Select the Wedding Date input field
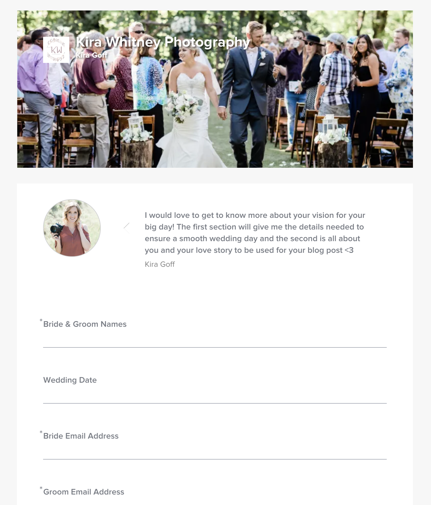 click(x=215, y=395)
